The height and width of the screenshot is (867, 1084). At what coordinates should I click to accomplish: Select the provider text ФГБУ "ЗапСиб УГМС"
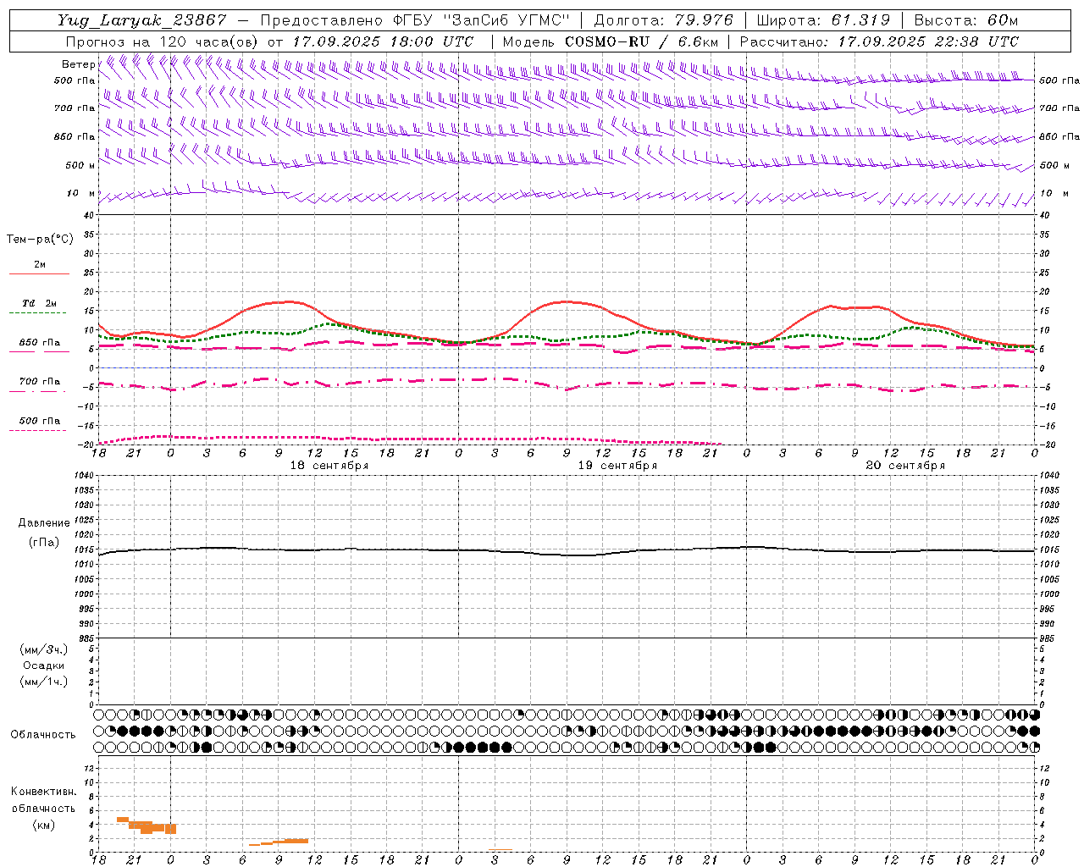[483, 20]
